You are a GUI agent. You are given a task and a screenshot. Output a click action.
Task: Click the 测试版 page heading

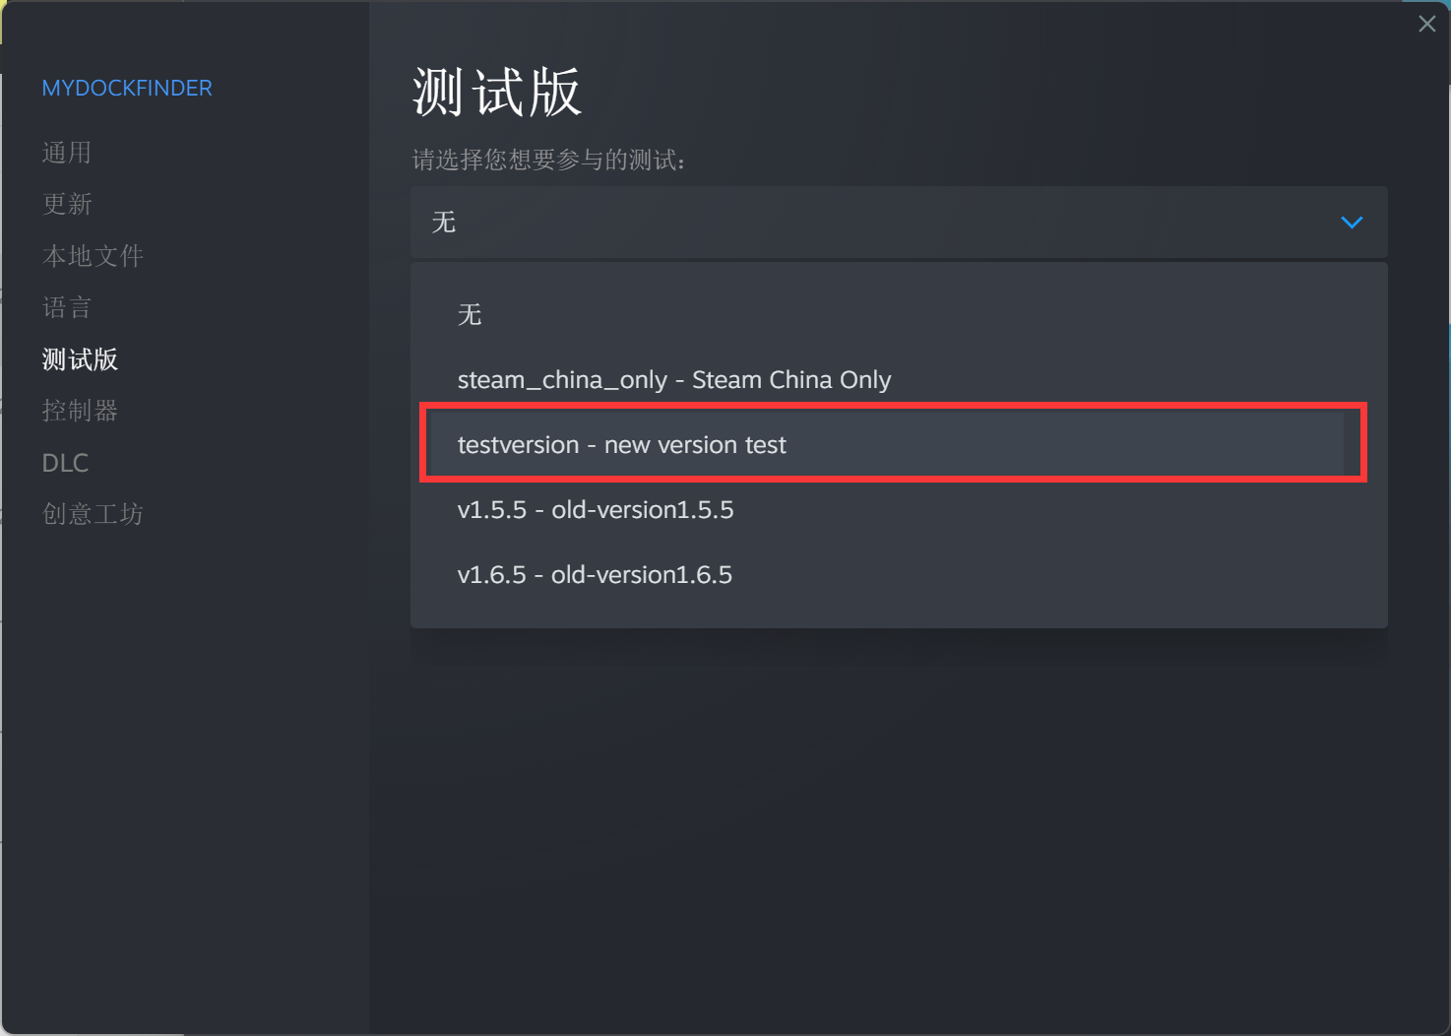point(497,93)
